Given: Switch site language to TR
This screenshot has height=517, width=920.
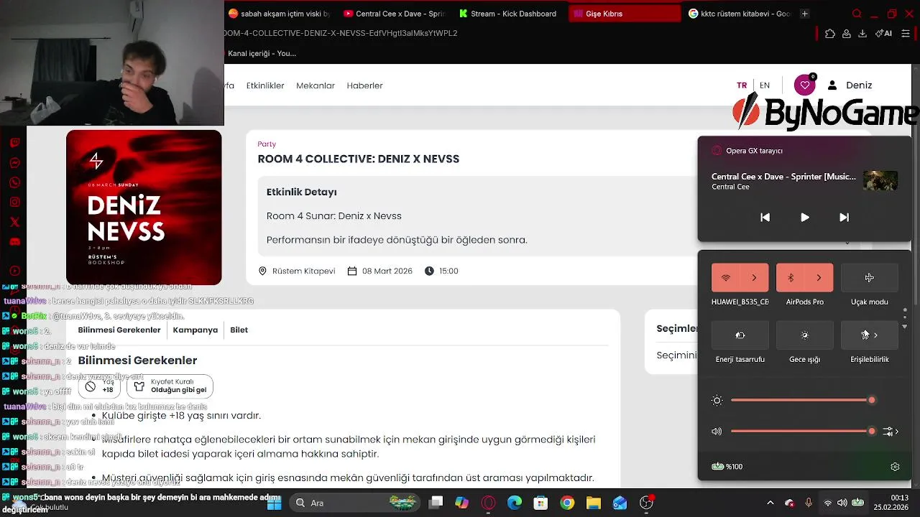Looking at the screenshot, I should (742, 85).
